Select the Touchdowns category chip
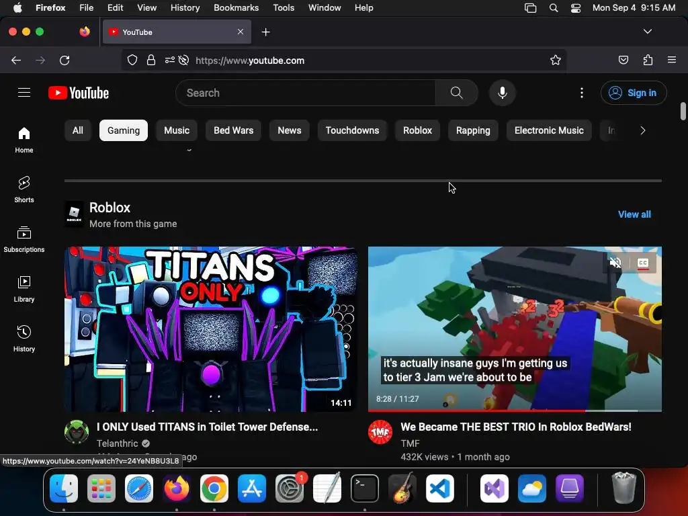 click(x=352, y=130)
